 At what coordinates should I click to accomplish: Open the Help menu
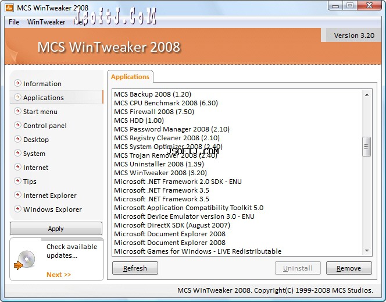(80, 22)
